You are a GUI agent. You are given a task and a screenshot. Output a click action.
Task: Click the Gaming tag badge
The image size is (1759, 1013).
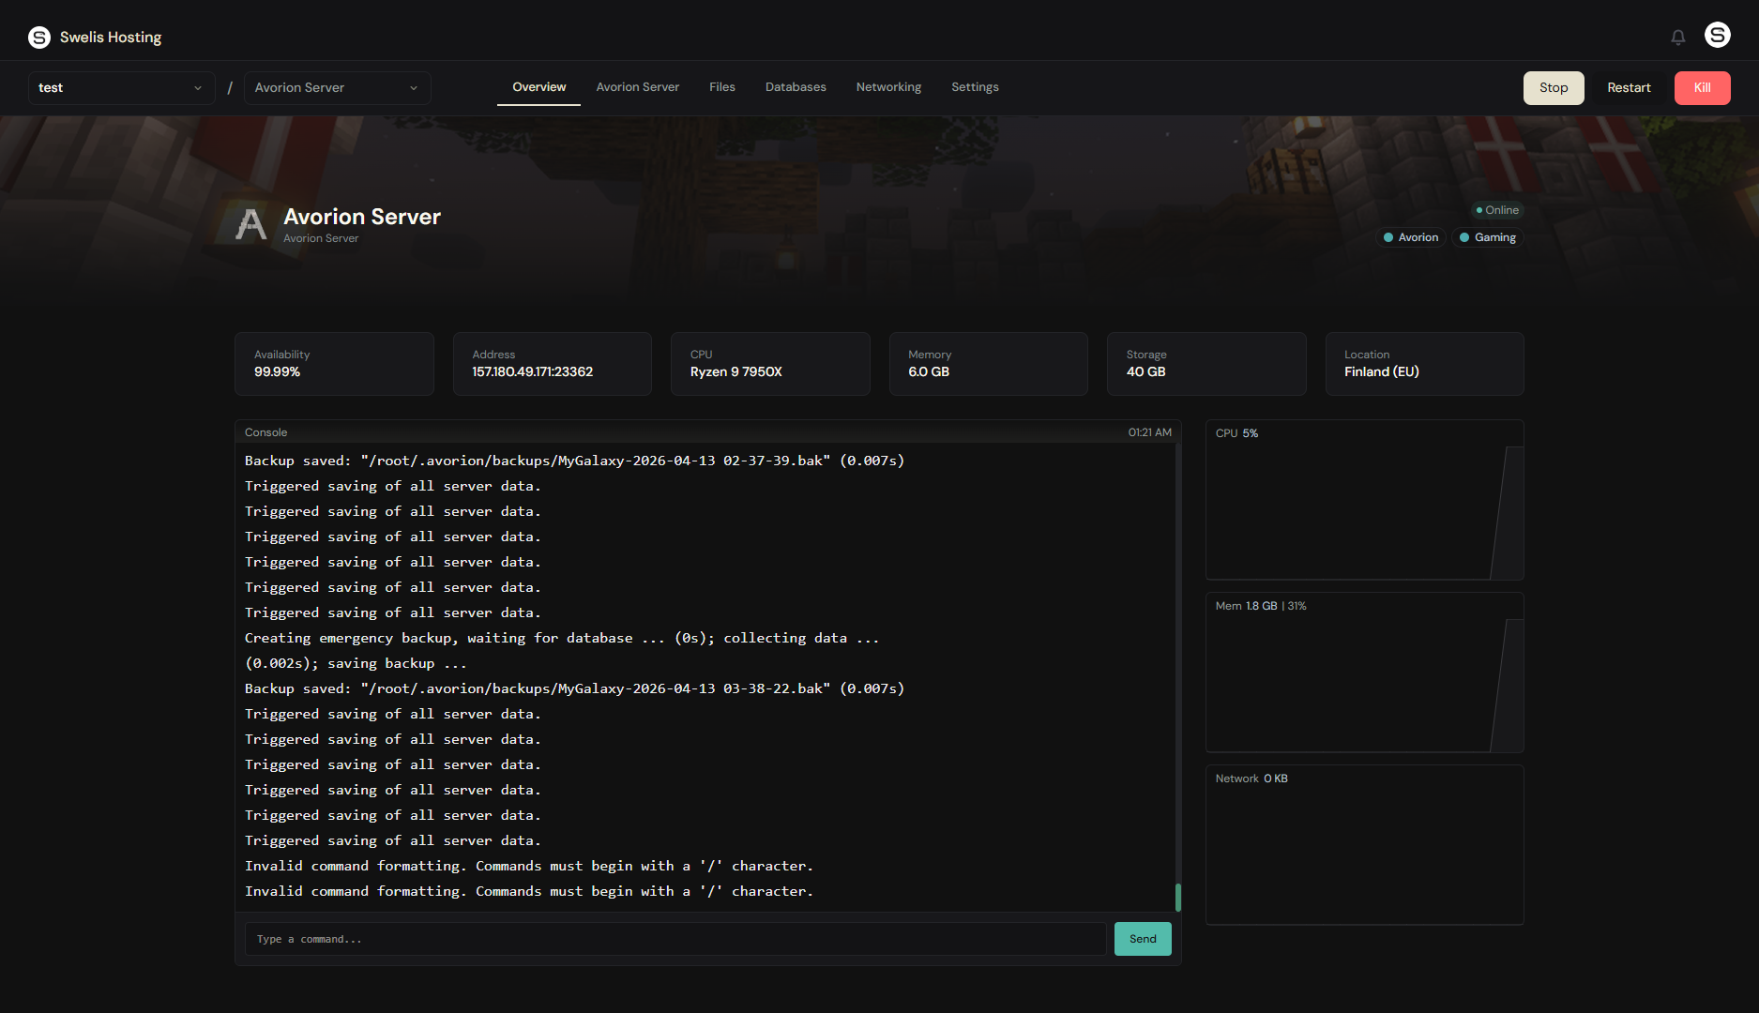[1487, 237]
